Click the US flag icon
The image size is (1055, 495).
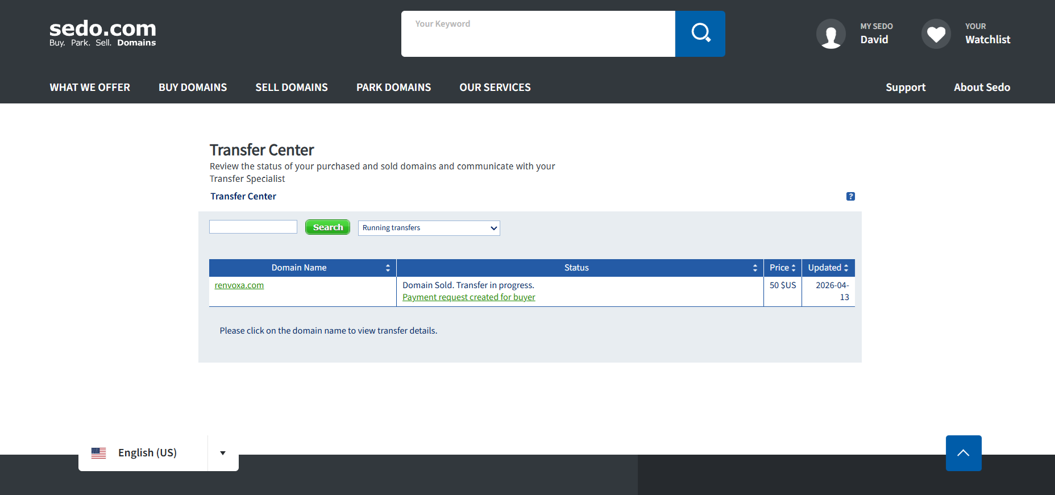(98, 453)
